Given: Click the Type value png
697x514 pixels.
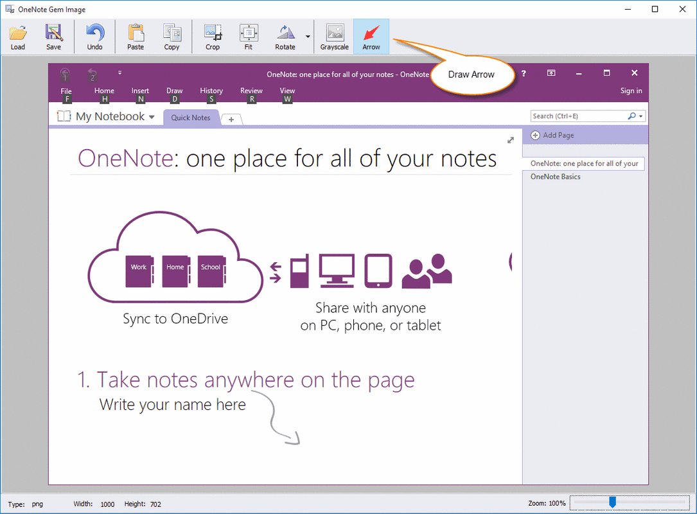Looking at the screenshot, I should pos(37,504).
